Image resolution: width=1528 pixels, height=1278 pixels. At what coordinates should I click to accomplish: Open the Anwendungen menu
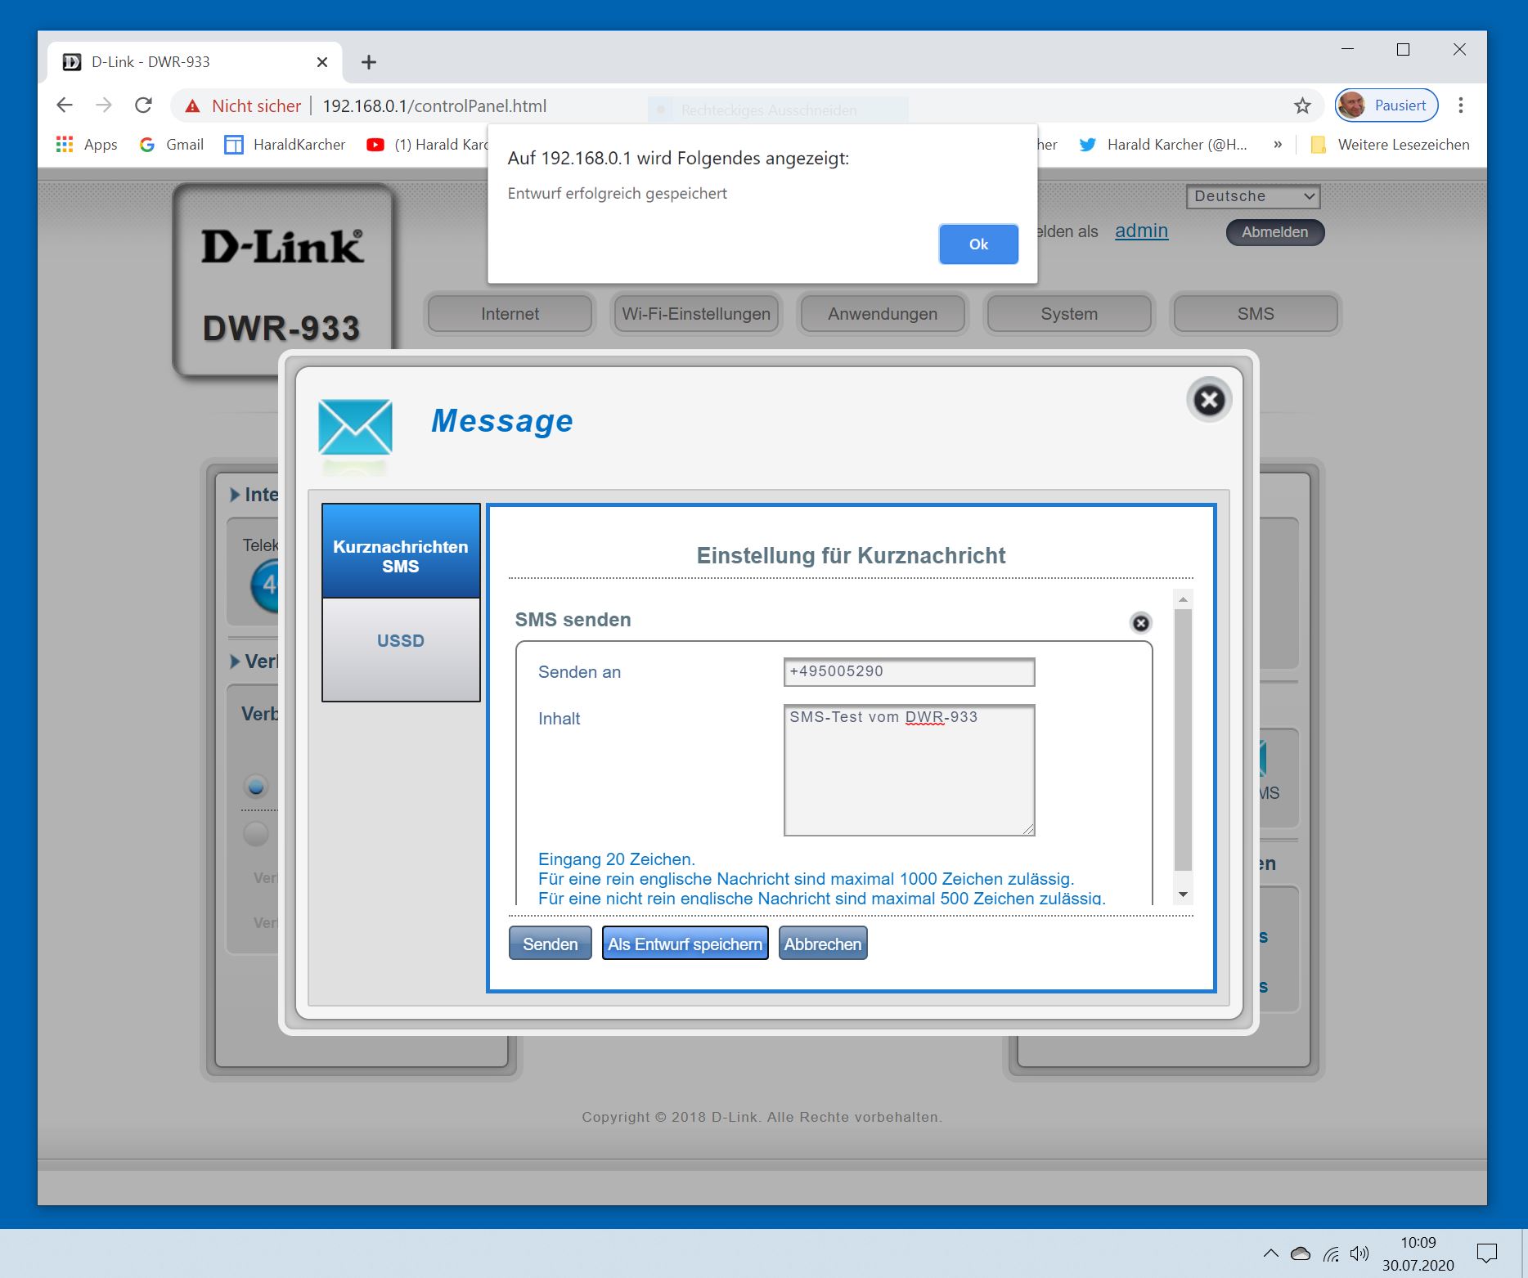[x=883, y=314]
